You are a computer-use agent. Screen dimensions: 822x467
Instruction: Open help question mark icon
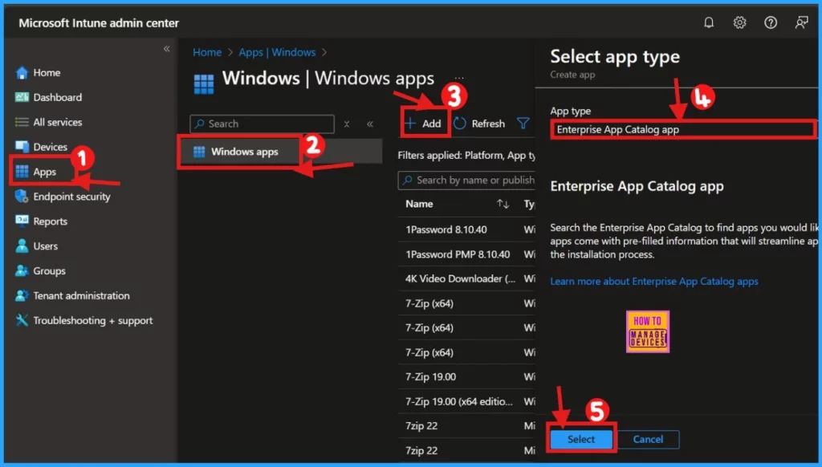point(770,22)
